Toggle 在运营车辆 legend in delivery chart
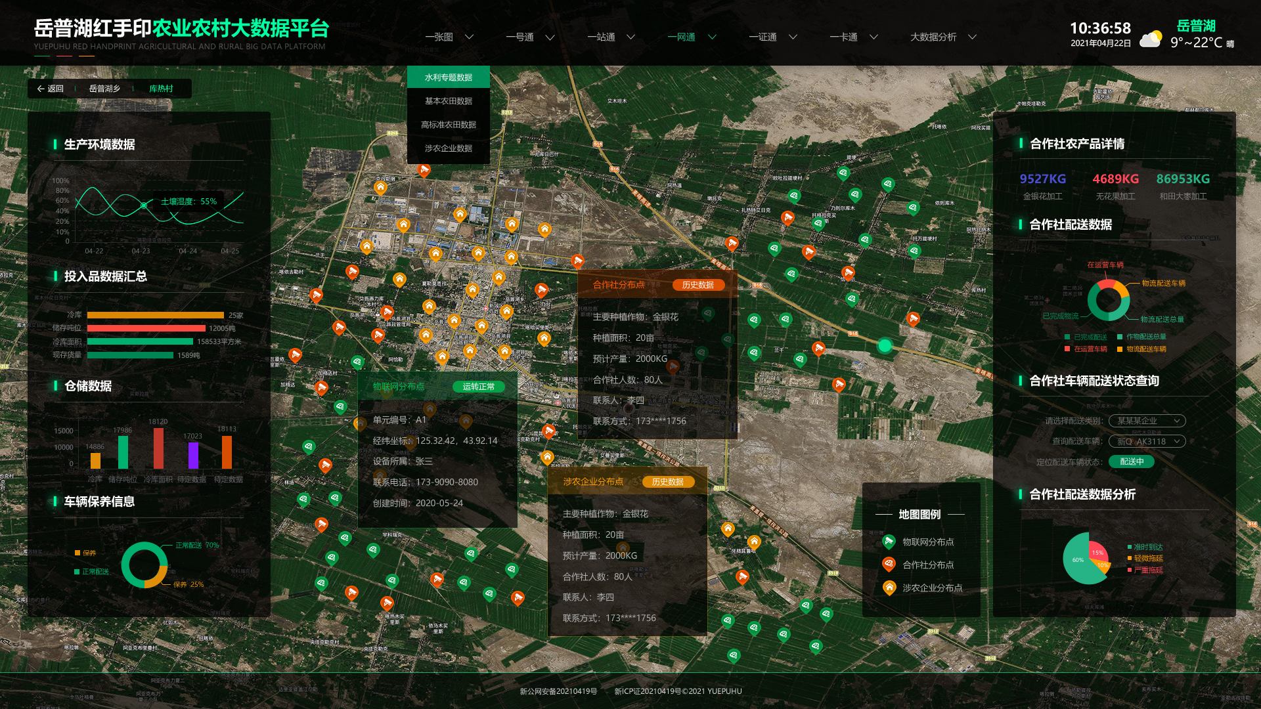 coord(1085,349)
